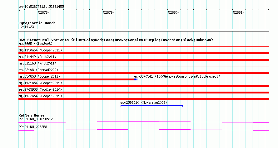278x148 pixels.
Task: Click the thin red line under nsv512163
Action: click(144, 66)
